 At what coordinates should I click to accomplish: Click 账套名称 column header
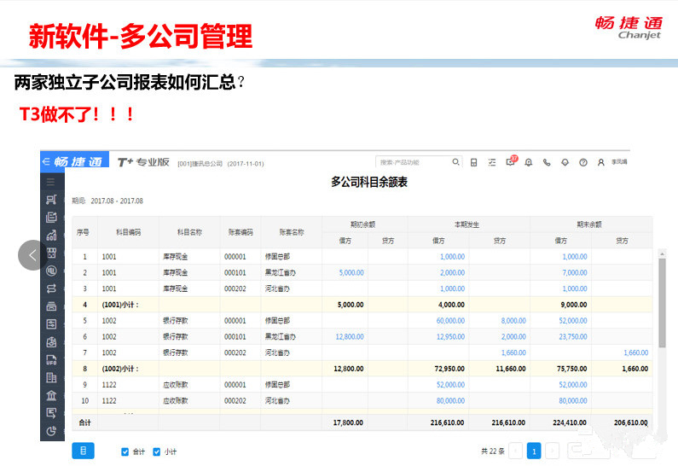(x=292, y=232)
